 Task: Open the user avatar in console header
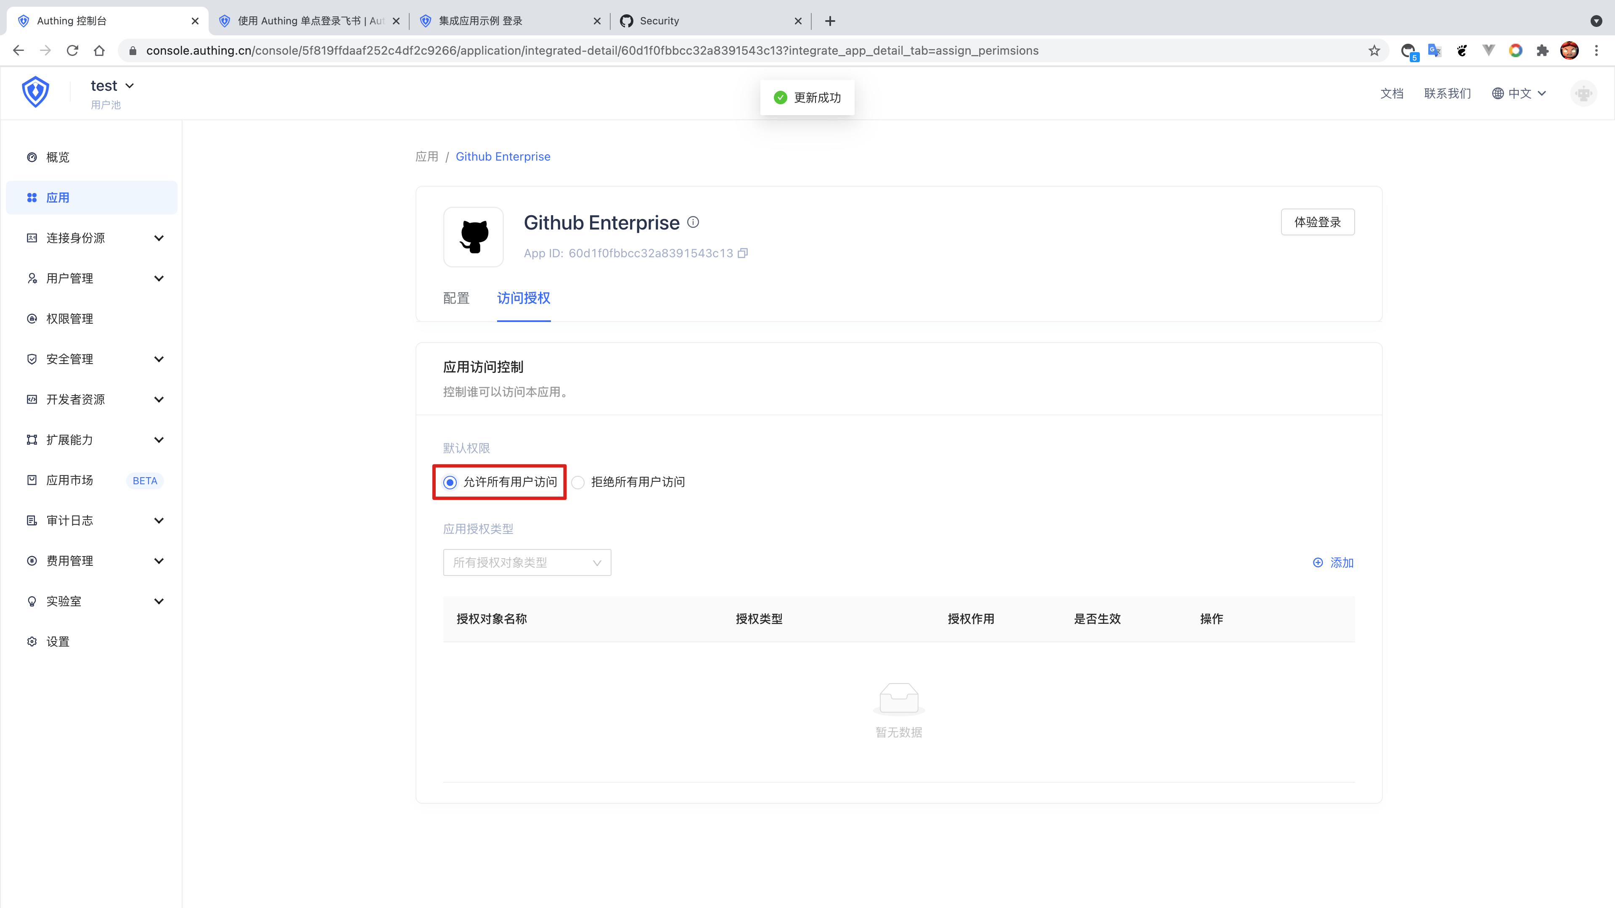point(1583,93)
